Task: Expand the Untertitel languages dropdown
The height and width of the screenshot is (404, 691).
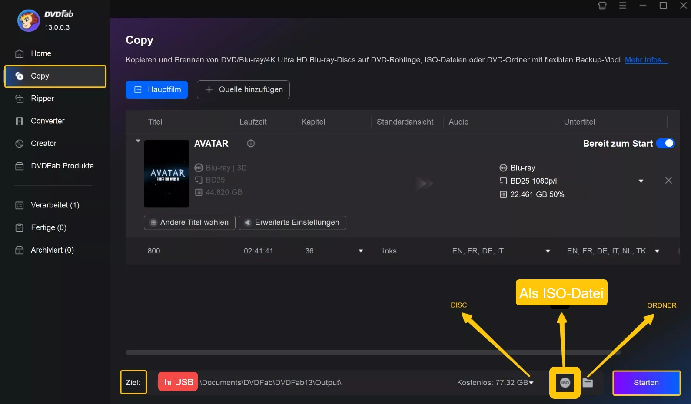Action: [657, 251]
